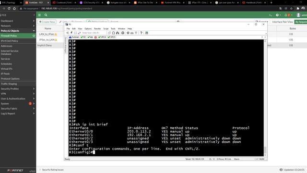Image resolution: width=307 pixels, height=173 pixels.
Task: Open a new browser tab
Action: pos(271,2)
